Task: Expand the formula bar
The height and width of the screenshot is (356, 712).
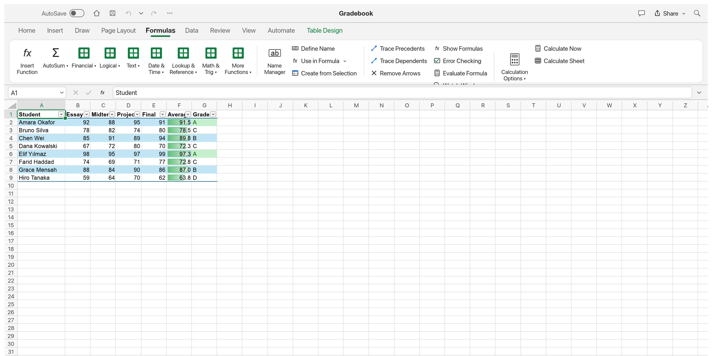Action: point(699,93)
